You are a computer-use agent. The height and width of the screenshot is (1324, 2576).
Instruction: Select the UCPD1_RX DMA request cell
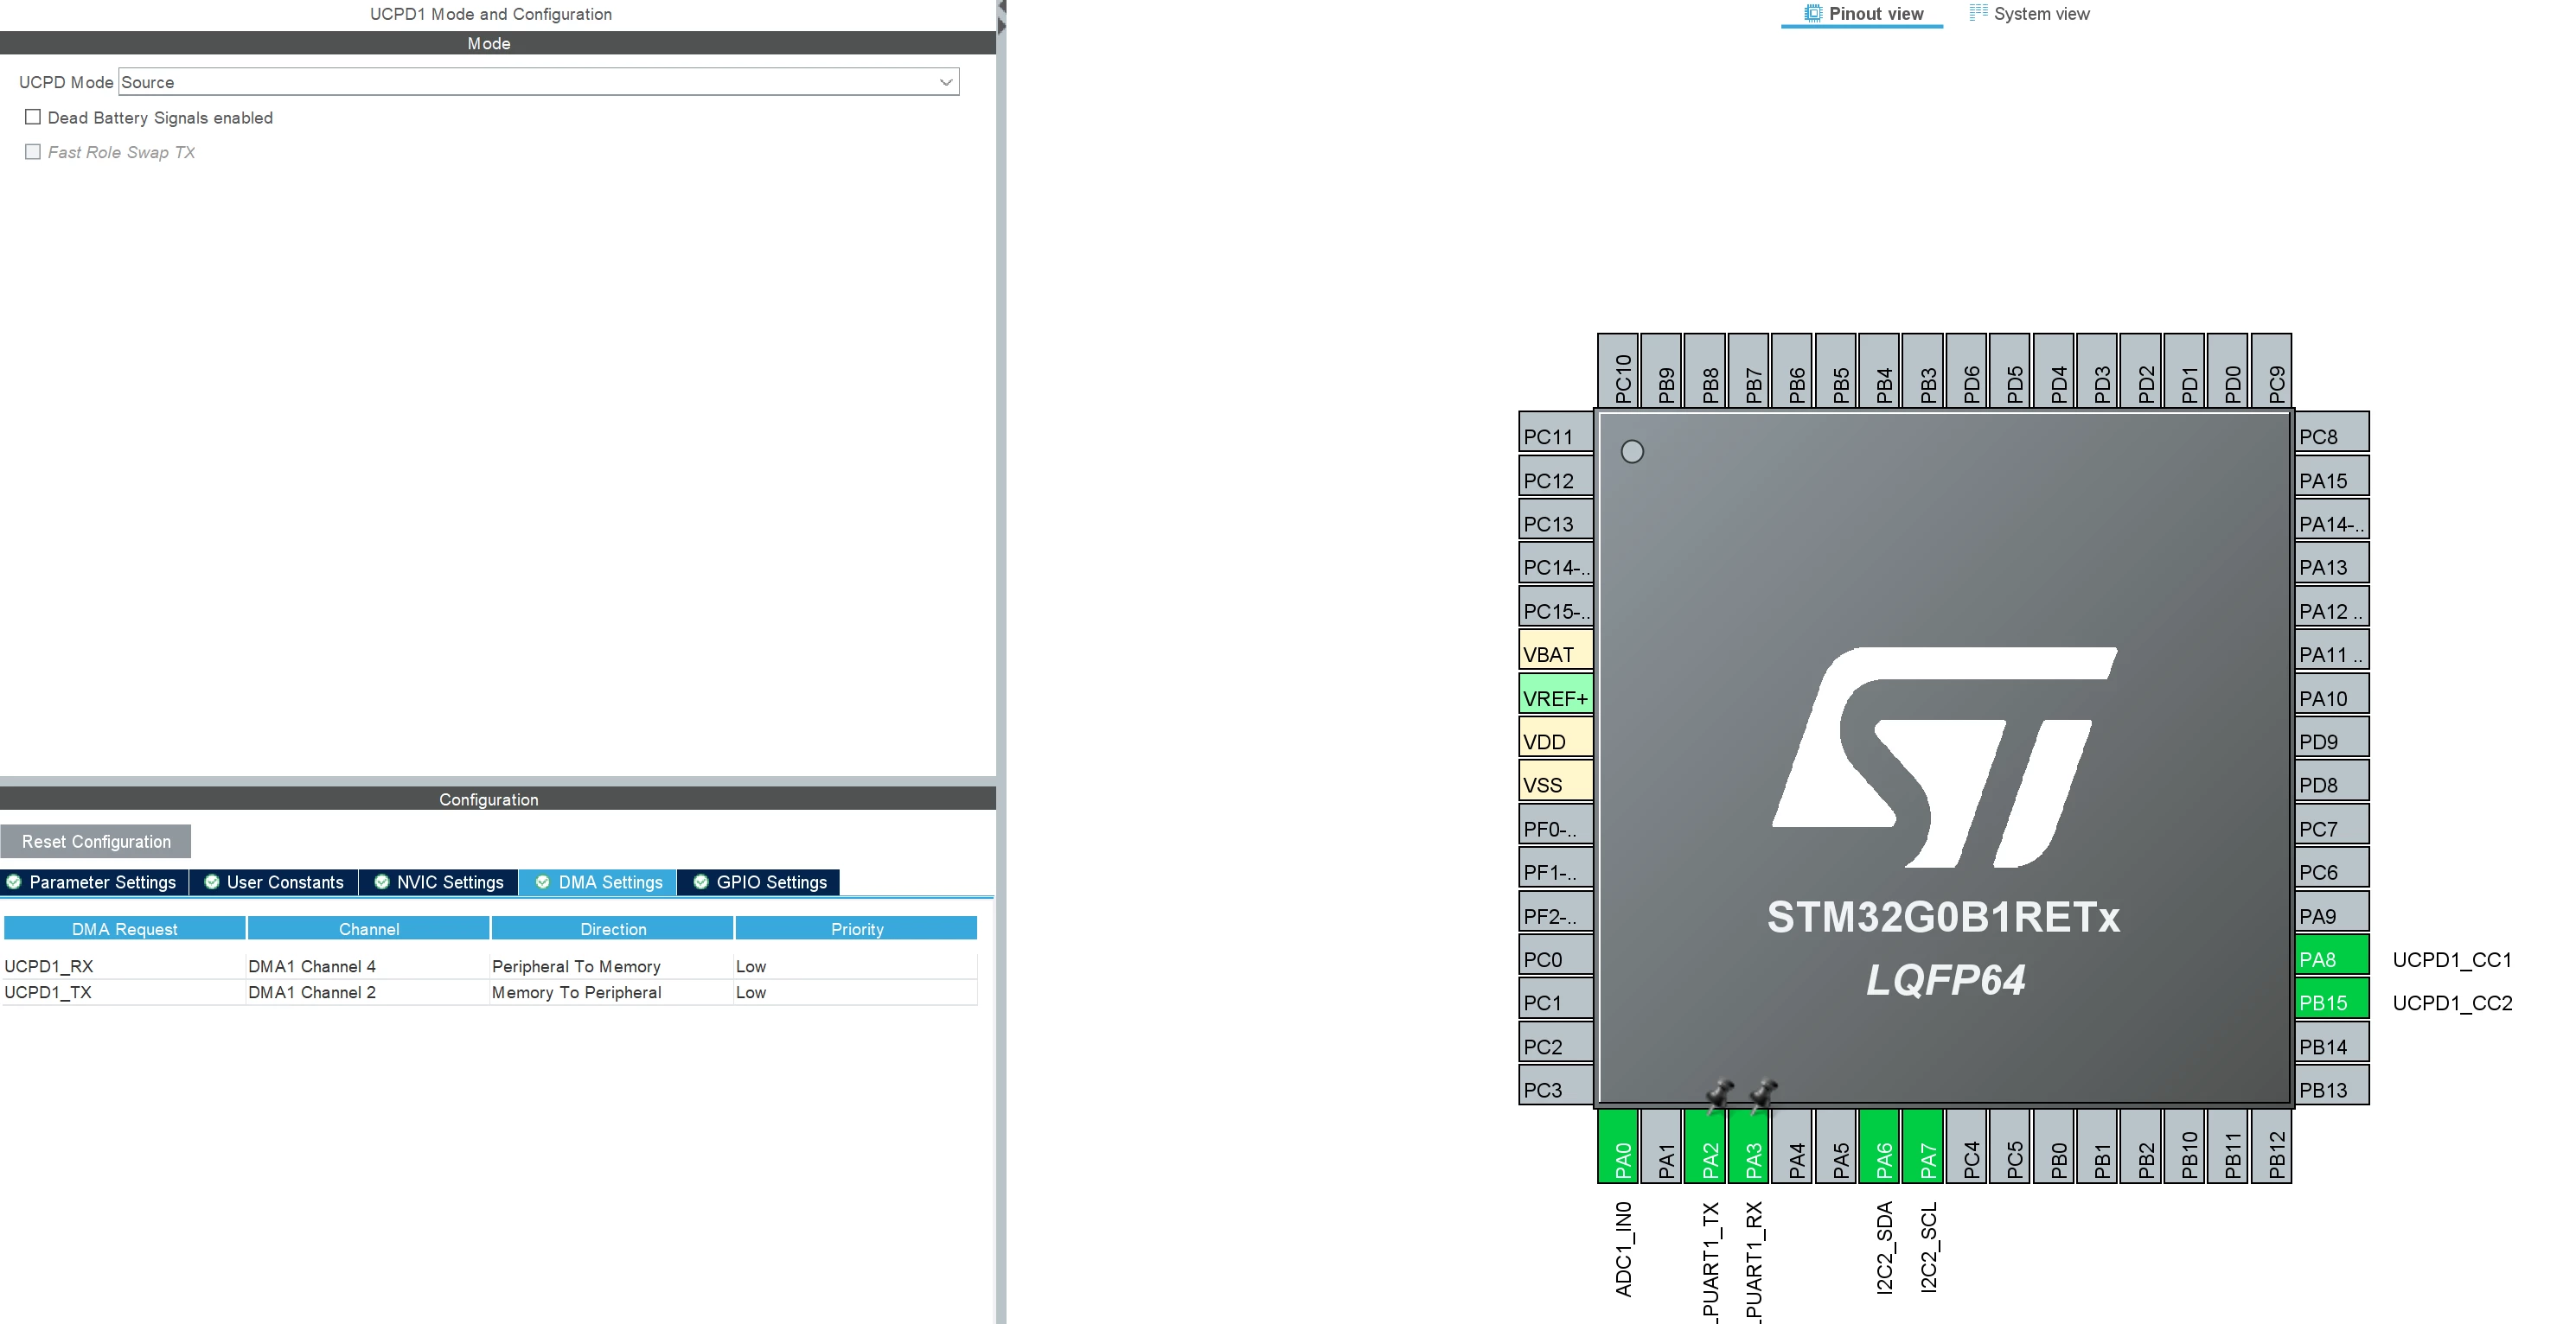[x=124, y=966]
